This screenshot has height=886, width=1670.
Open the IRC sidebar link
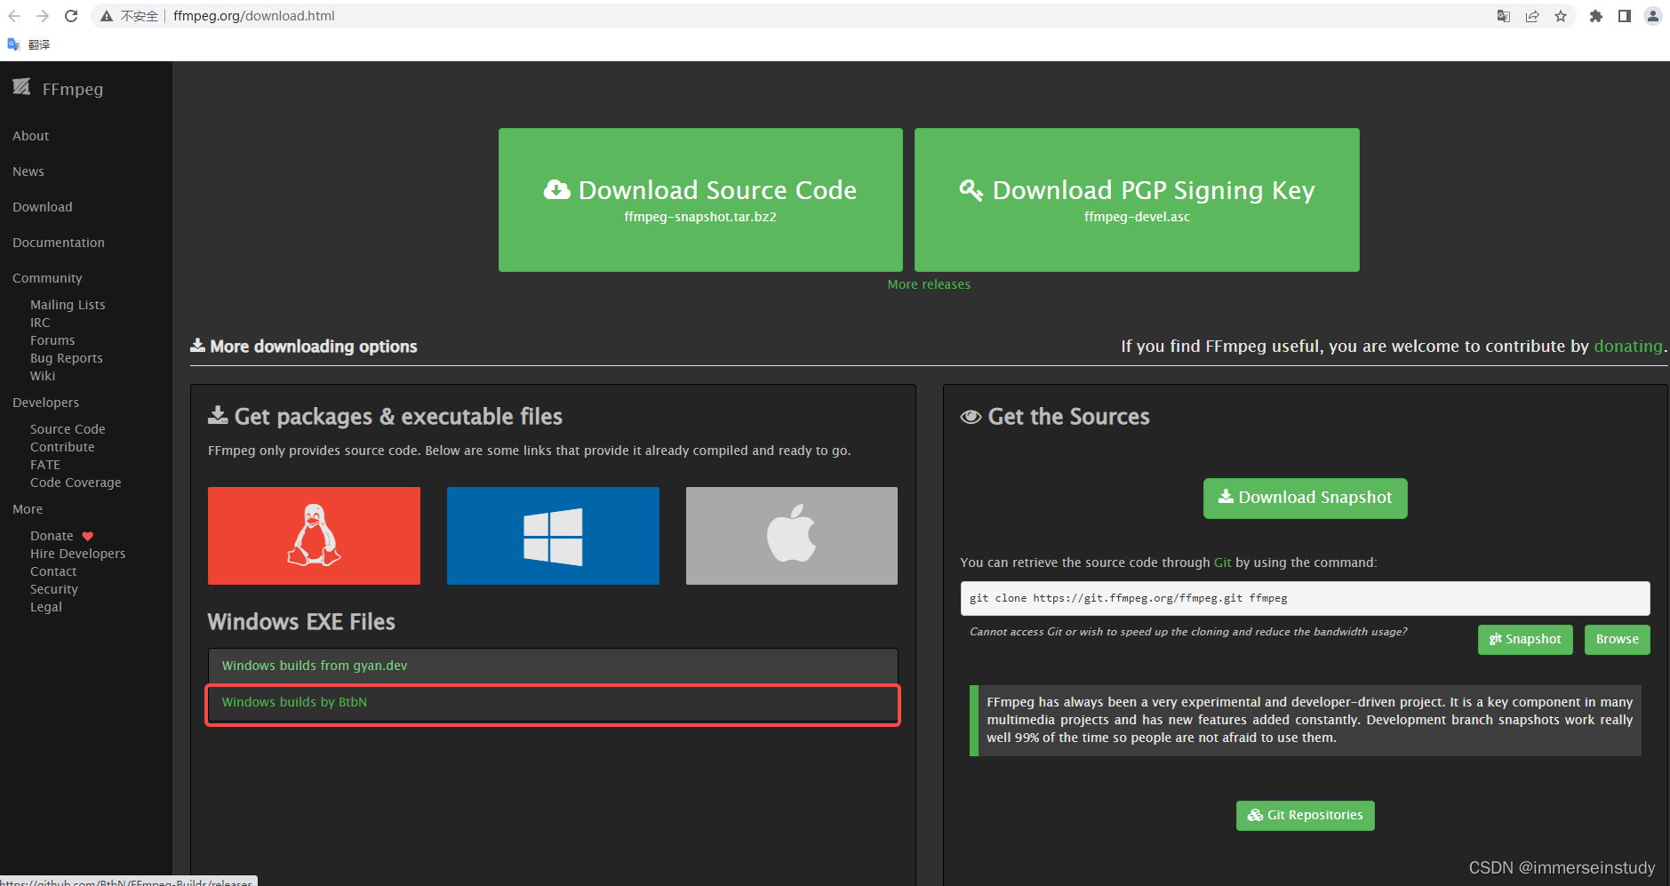(x=40, y=323)
